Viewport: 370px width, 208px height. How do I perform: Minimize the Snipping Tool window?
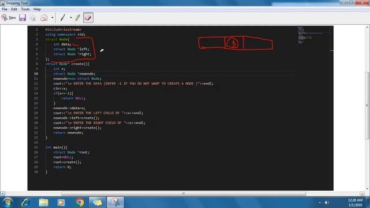tap(343, 2)
